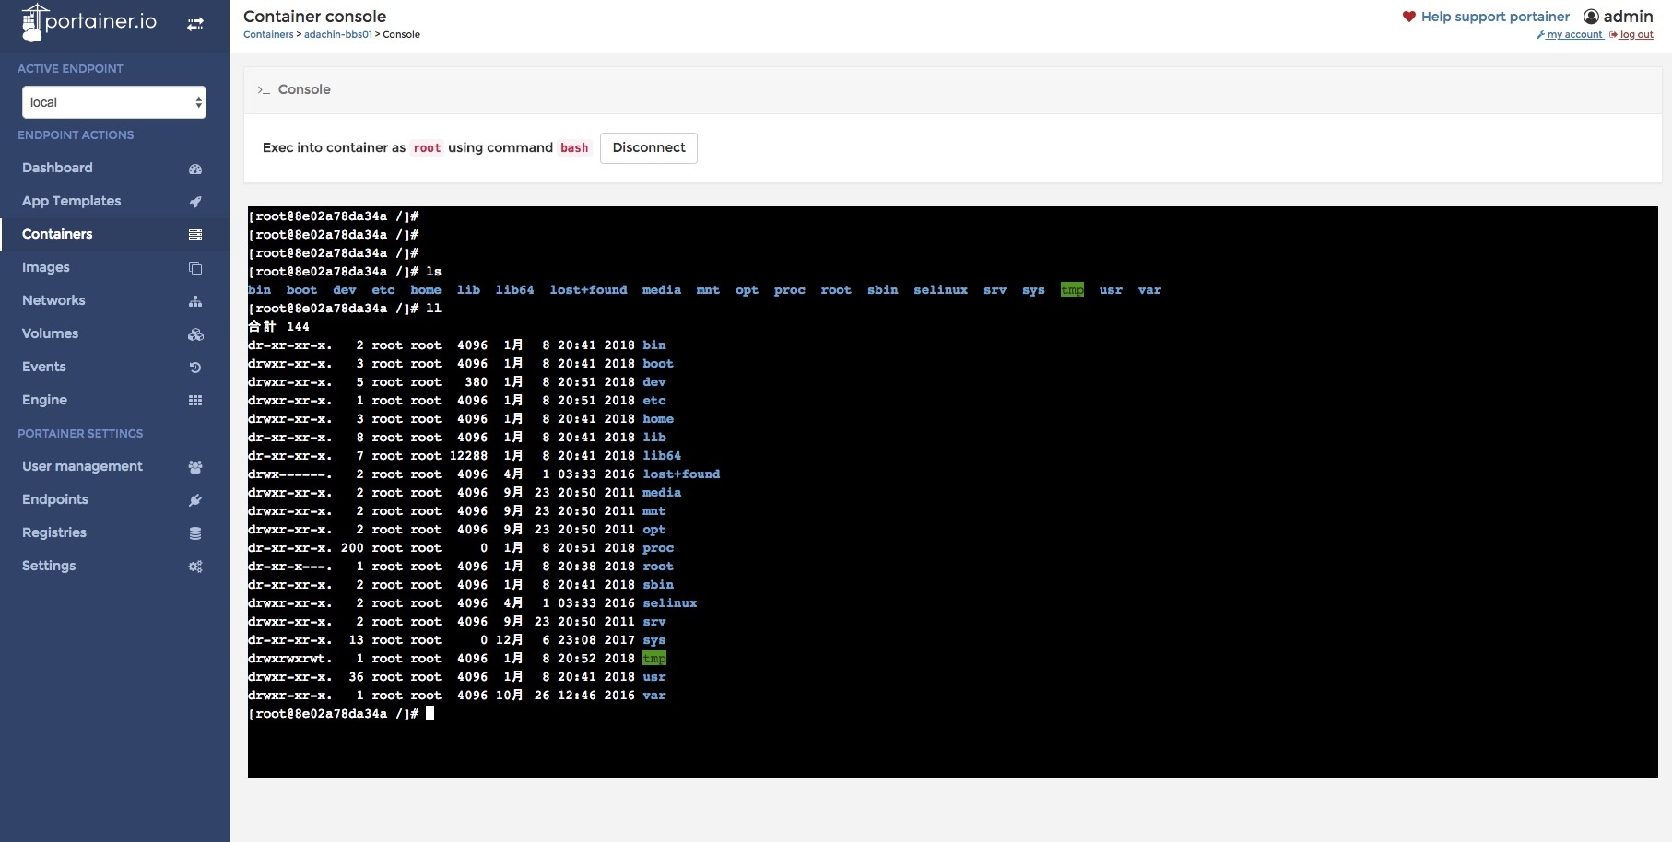1672x842 pixels.
Task: Go to Containers breadcrumb link
Action: coord(268,35)
